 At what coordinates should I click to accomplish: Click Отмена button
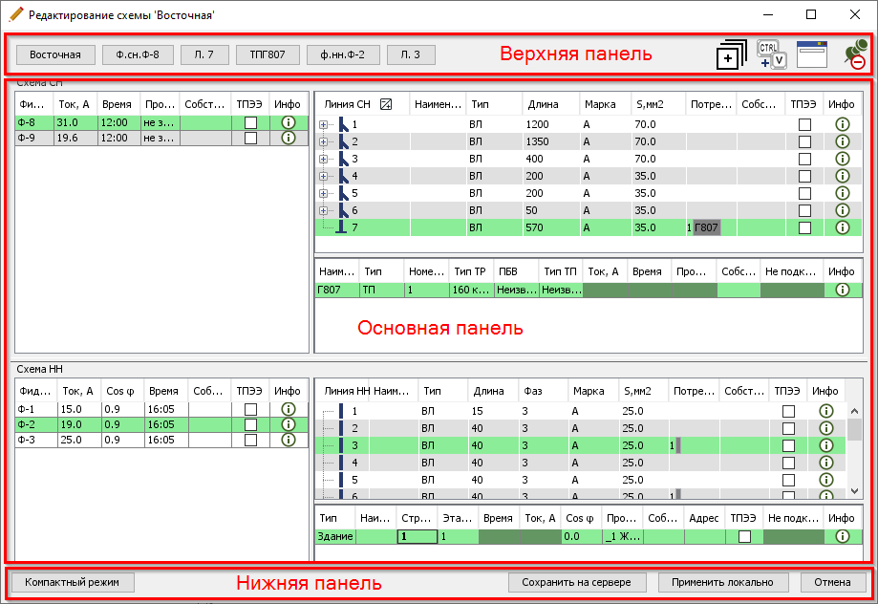[833, 582]
